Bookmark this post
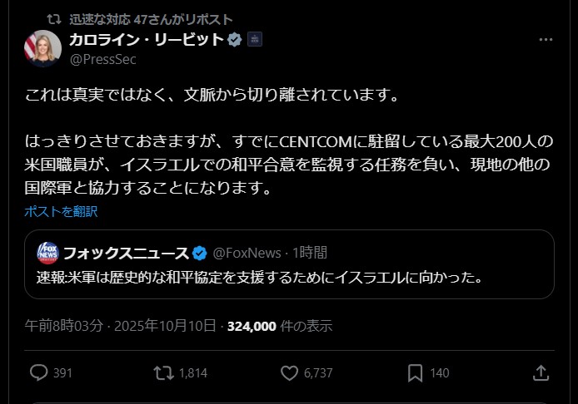This screenshot has height=404, width=578. point(415,373)
